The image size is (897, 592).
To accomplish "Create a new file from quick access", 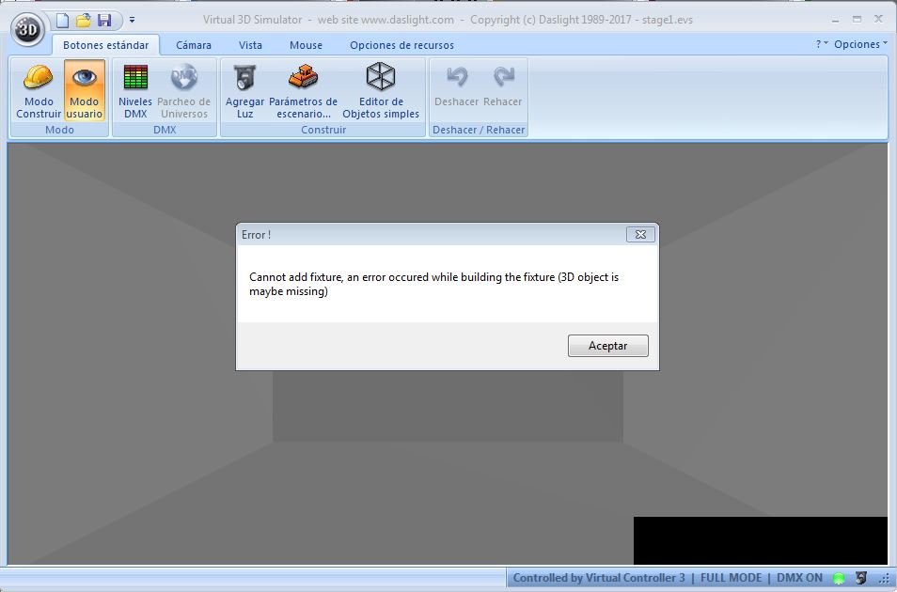I will point(62,21).
